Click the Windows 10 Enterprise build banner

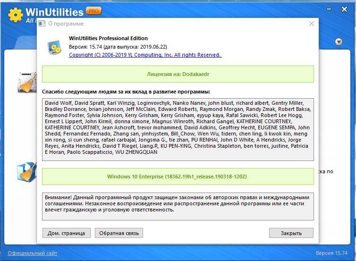pyautogui.click(x=178, y=177)
